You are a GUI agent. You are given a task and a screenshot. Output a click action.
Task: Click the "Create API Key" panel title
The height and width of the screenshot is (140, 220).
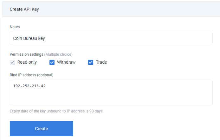[x=24, y=9]
